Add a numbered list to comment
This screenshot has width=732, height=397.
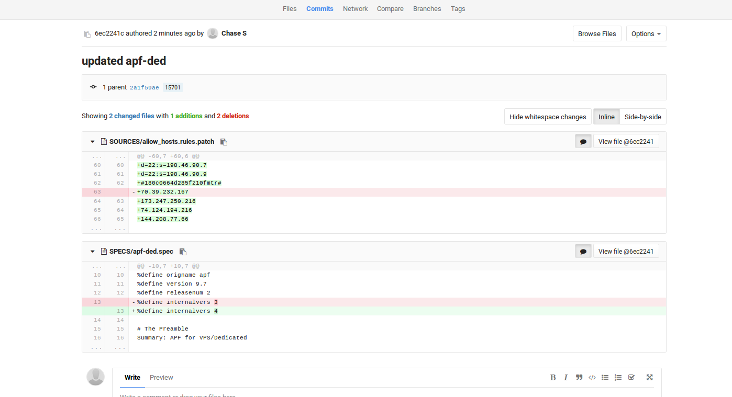(618, 378)
